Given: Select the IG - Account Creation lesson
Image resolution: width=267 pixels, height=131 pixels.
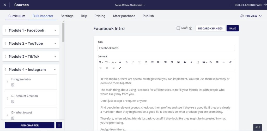Looking at the screenshot, I should point(31,98).
